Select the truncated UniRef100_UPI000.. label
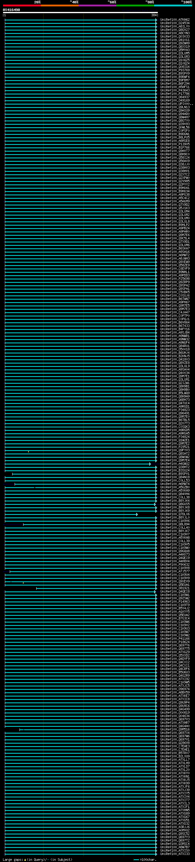Viewport: 195px width, 862px height. click(x=176, y=104)
